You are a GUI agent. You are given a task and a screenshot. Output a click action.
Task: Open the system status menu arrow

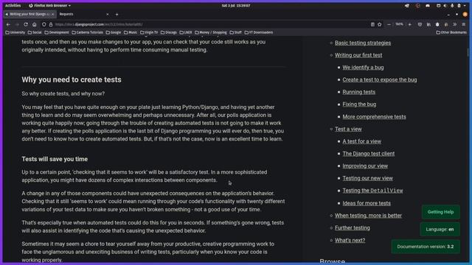pos(465,5)
